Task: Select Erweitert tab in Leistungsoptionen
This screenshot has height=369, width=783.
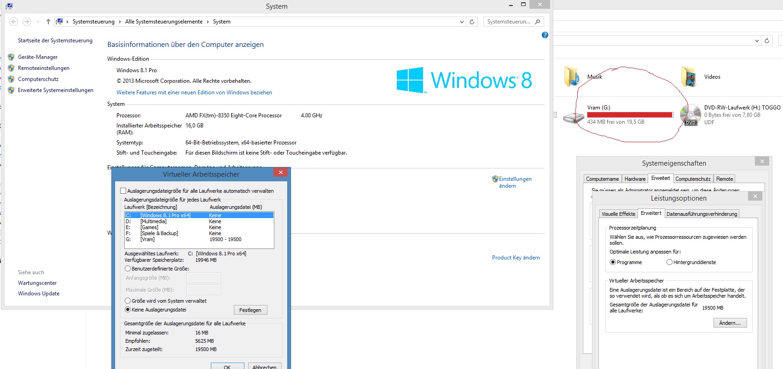Action: click(651, 213)
